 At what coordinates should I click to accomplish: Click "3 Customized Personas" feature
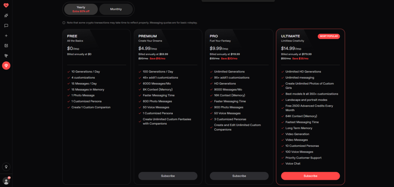(230, 119)
